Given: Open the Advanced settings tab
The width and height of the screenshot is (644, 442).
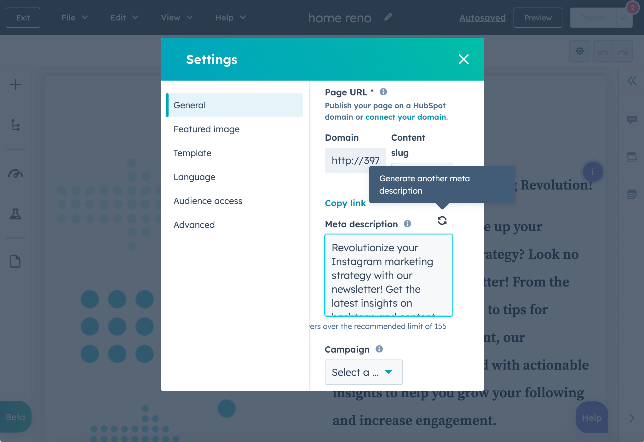Looking at the screenshot, I should tap(194, 224).
